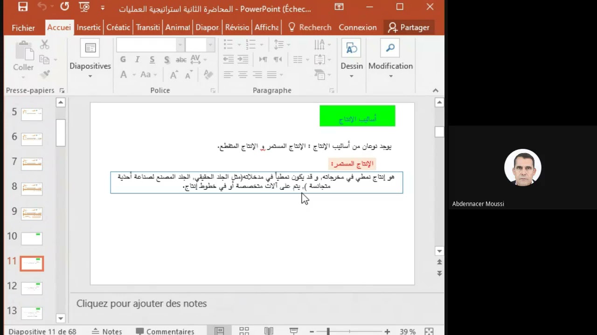Image resolution: width=597 pixels, height=335 pixels.
Task: Open the Fichier tab
Action: tap(23, 28)
